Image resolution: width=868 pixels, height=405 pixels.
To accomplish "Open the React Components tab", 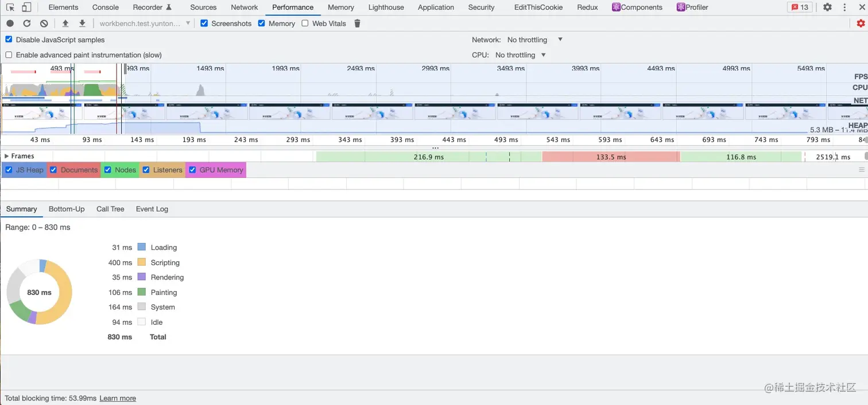I will [x=637, y=7].
